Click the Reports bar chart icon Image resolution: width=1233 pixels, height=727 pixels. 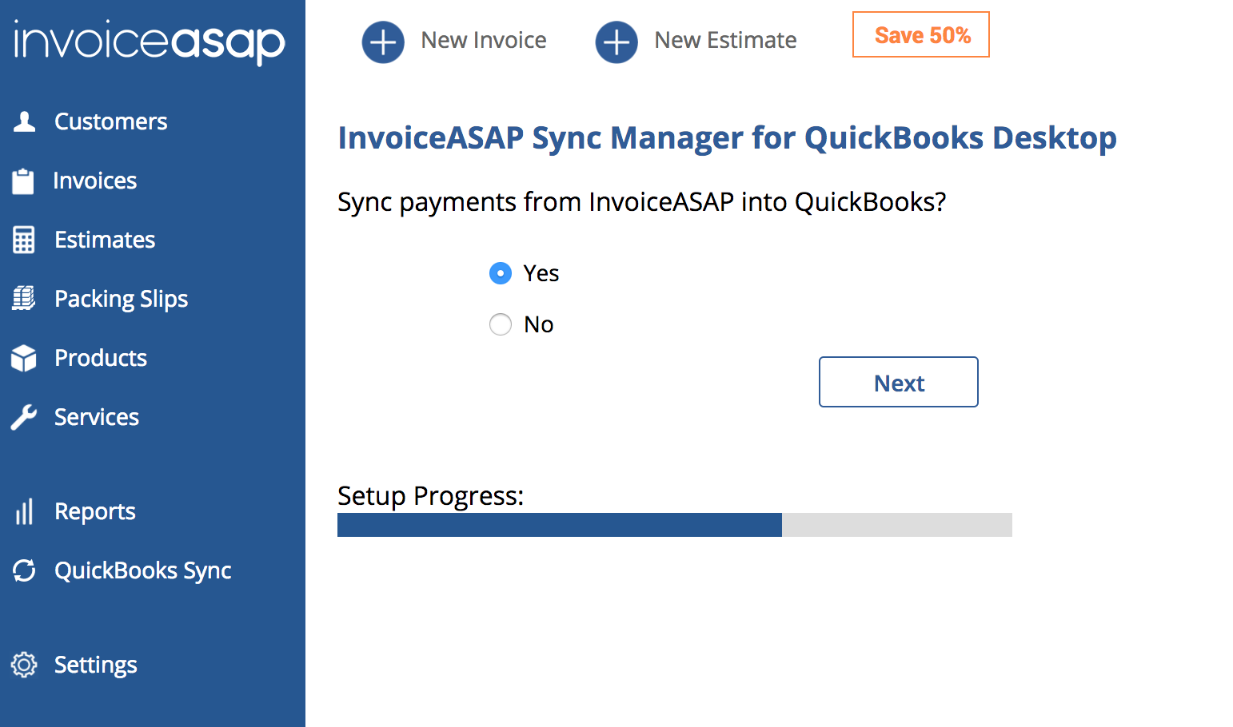[25, 511]
